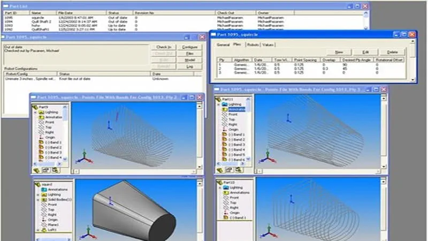Click the Loft1 feature in squircl tree
Viewport: 428px width, 241px height.
52,229
